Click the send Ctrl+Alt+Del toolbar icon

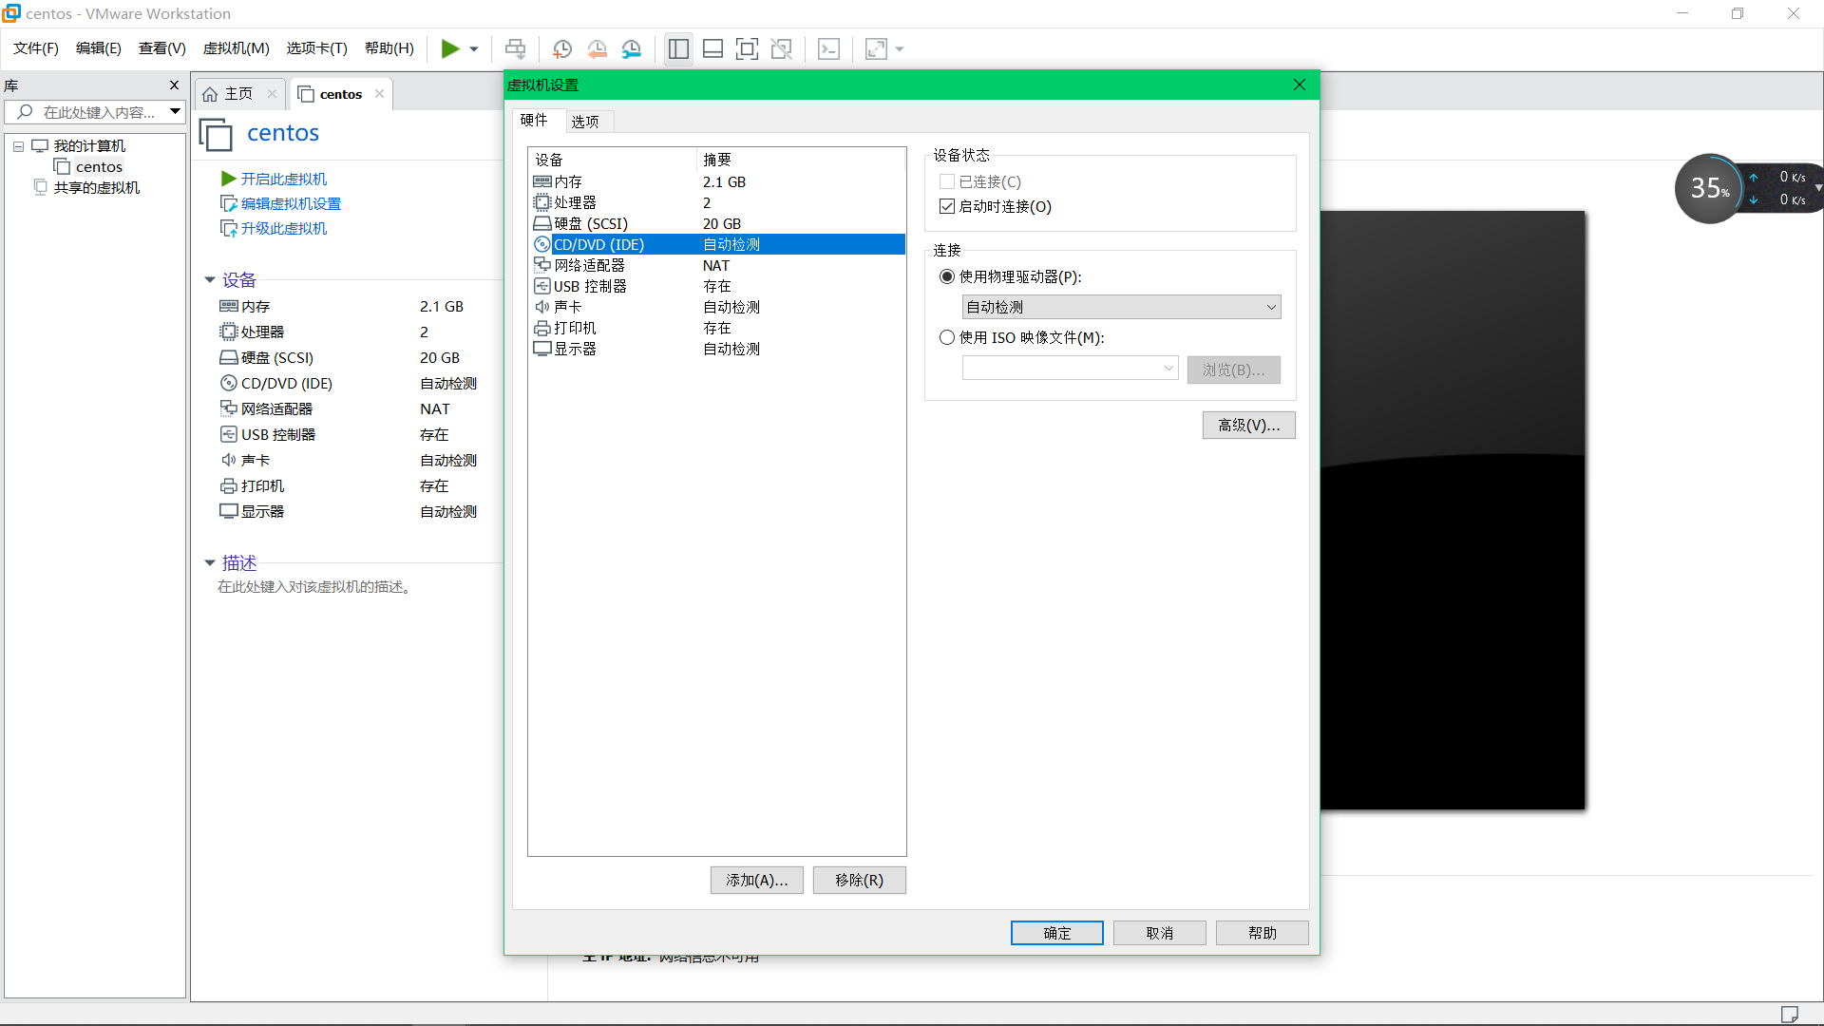[x=515, y=48]
